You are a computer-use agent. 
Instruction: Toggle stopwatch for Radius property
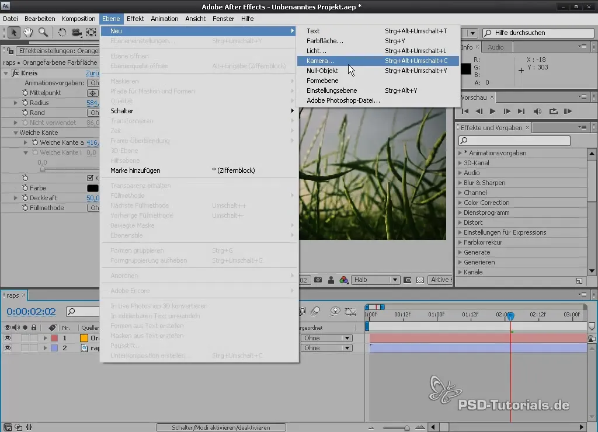point(25,103)
